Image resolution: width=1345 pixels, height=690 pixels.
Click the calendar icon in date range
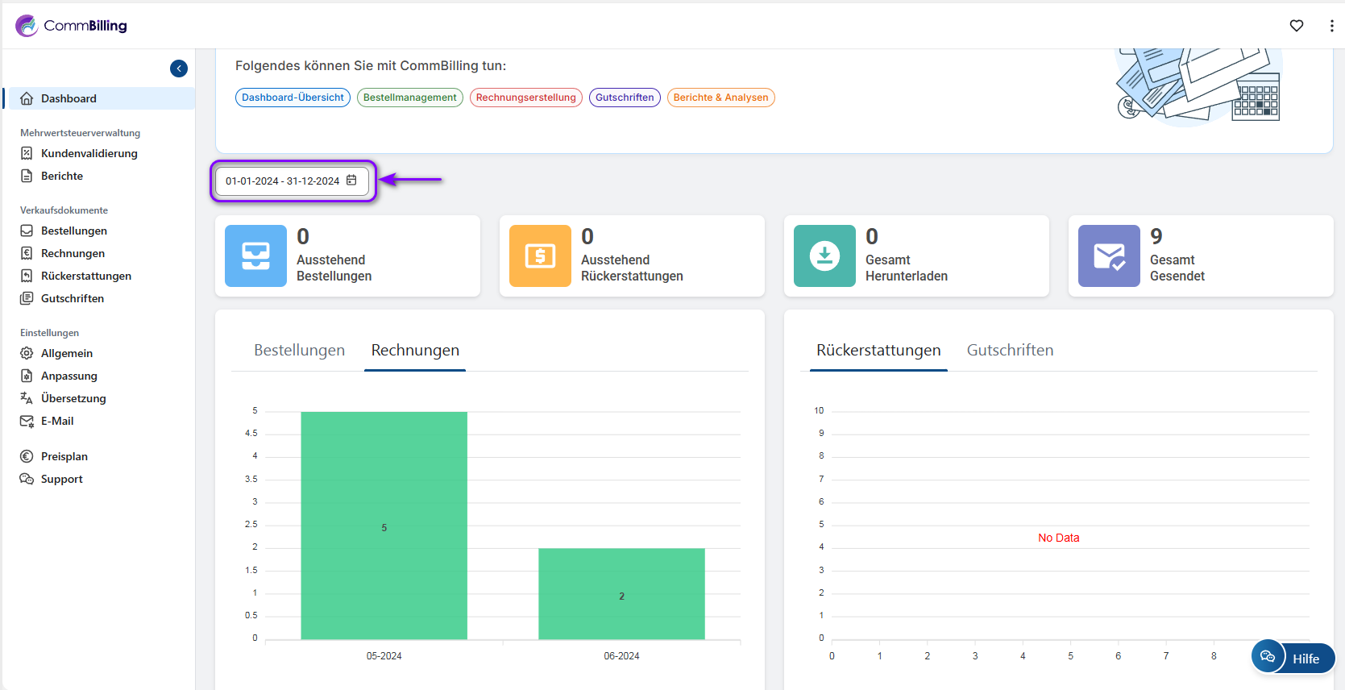(351, 181)
